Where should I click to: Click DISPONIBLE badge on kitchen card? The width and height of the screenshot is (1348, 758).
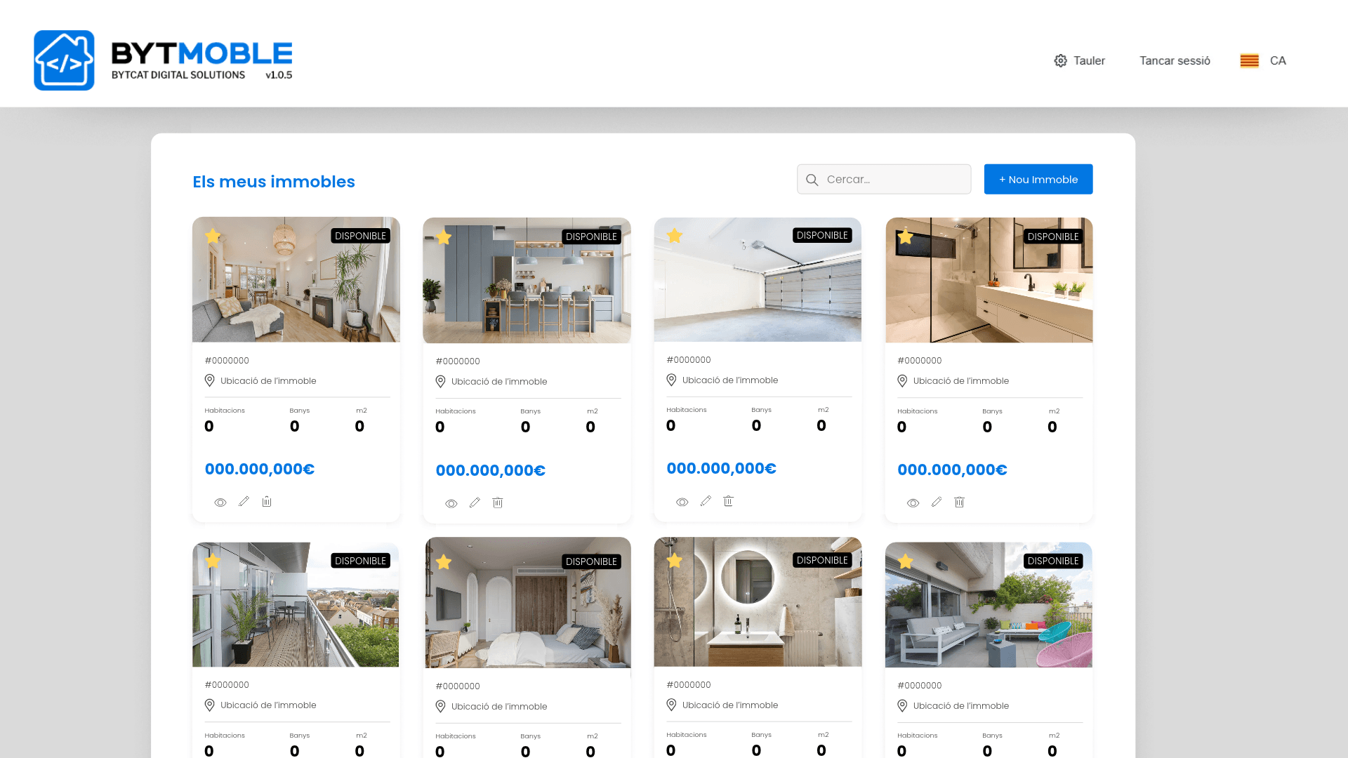coord(591,237)
